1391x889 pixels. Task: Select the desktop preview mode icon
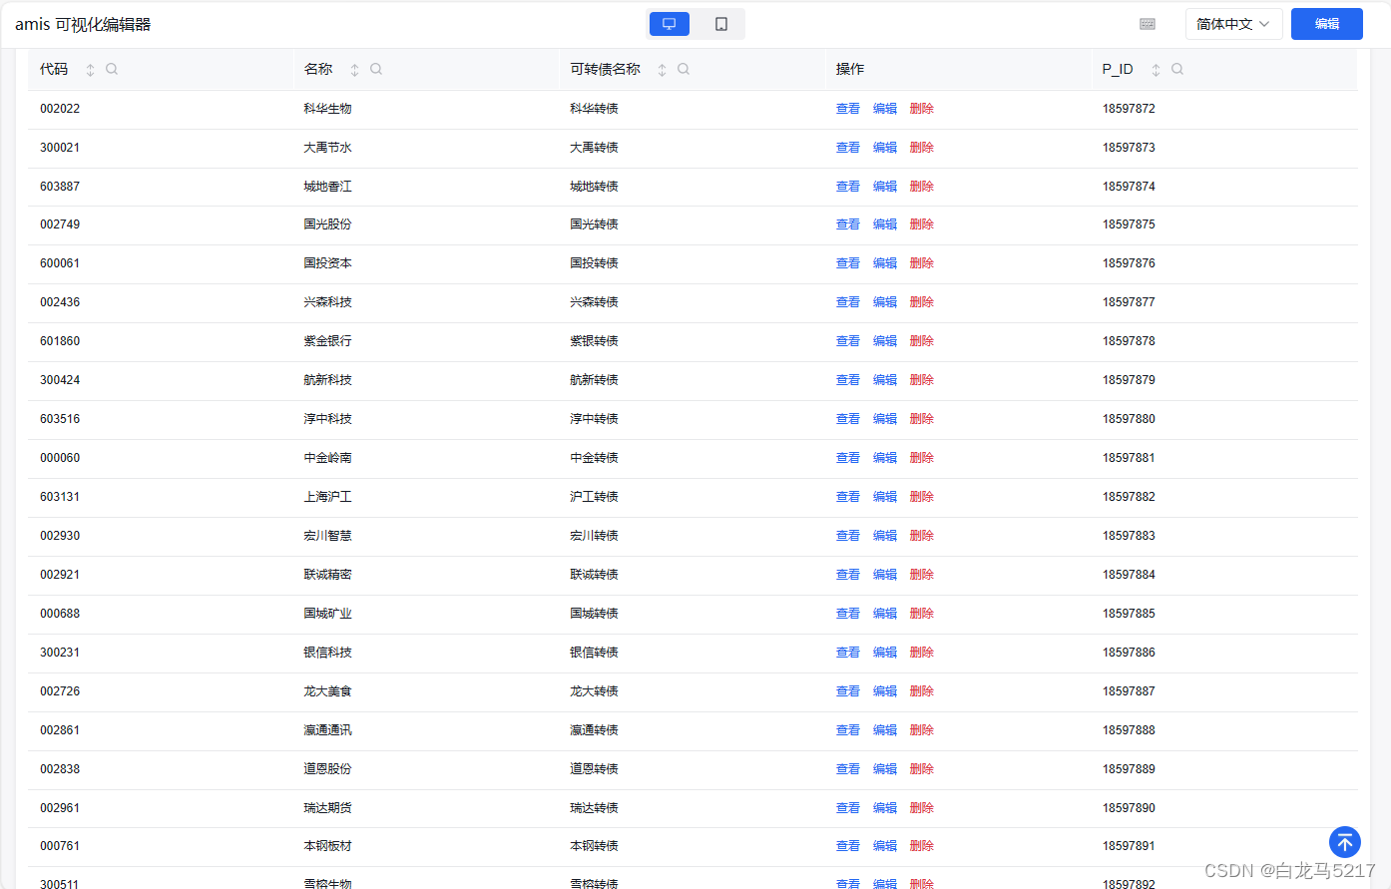pyautogui.click(x=669, y=23)
